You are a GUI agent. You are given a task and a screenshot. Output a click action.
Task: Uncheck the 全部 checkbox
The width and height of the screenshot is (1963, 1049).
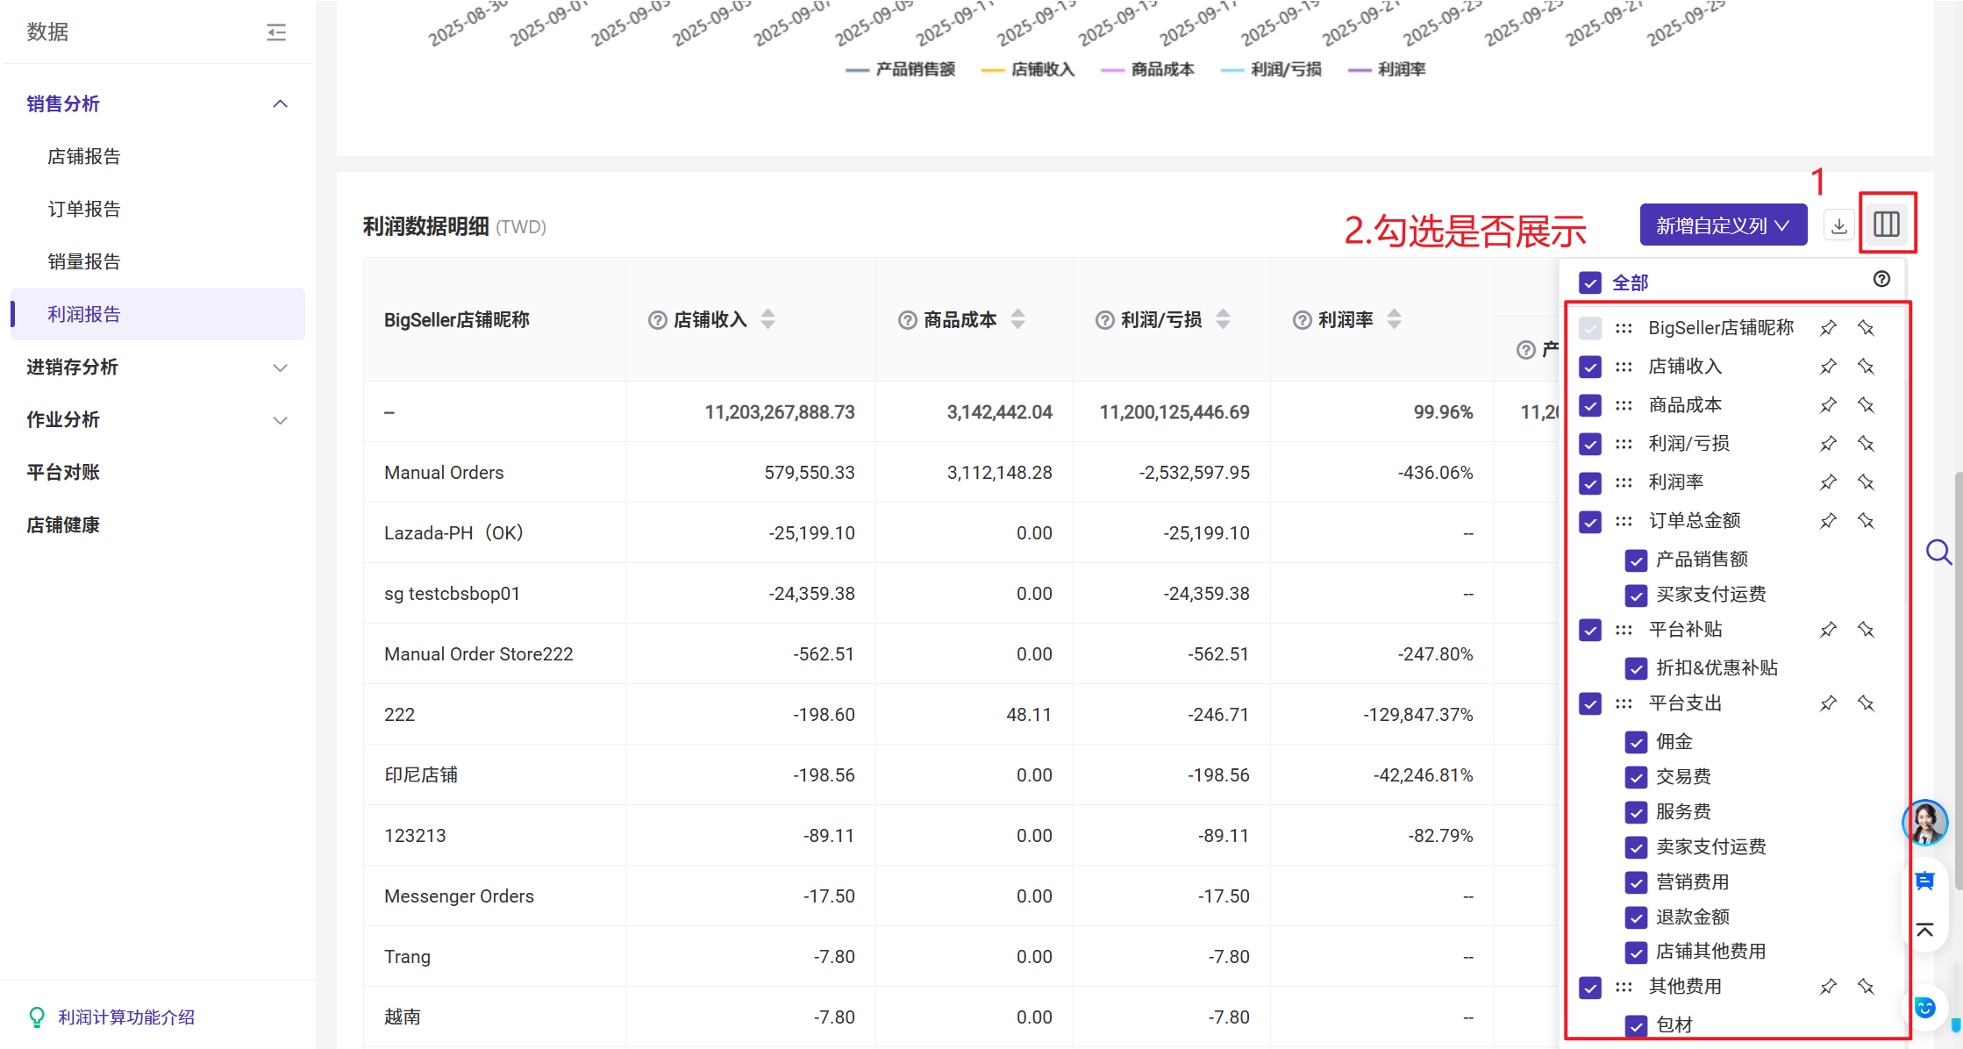point(1589,282)
